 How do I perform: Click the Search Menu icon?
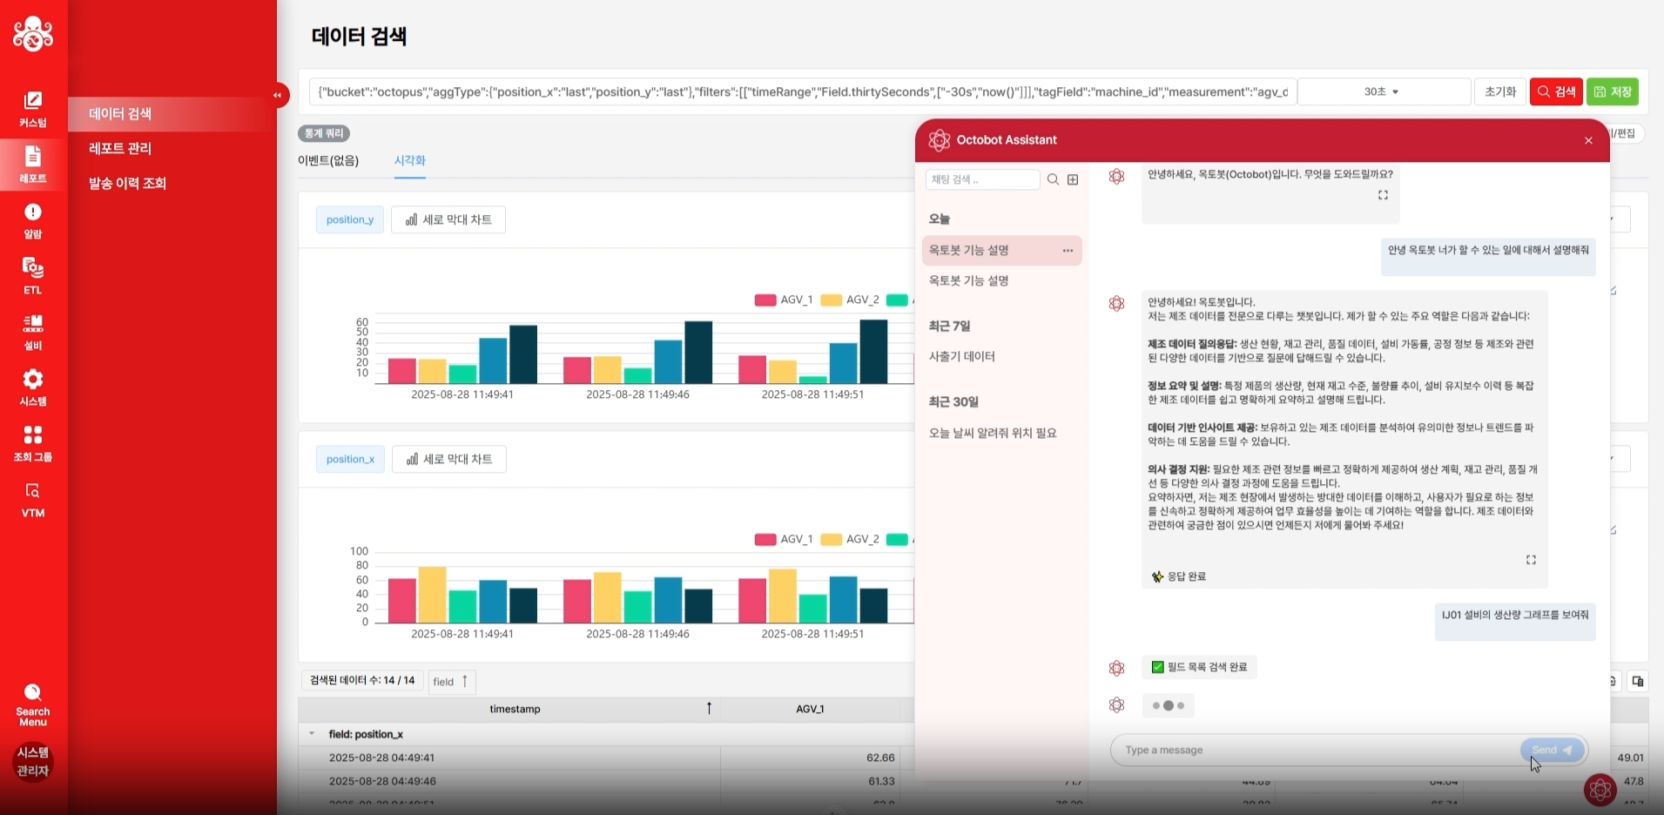[x=33, y=705]
